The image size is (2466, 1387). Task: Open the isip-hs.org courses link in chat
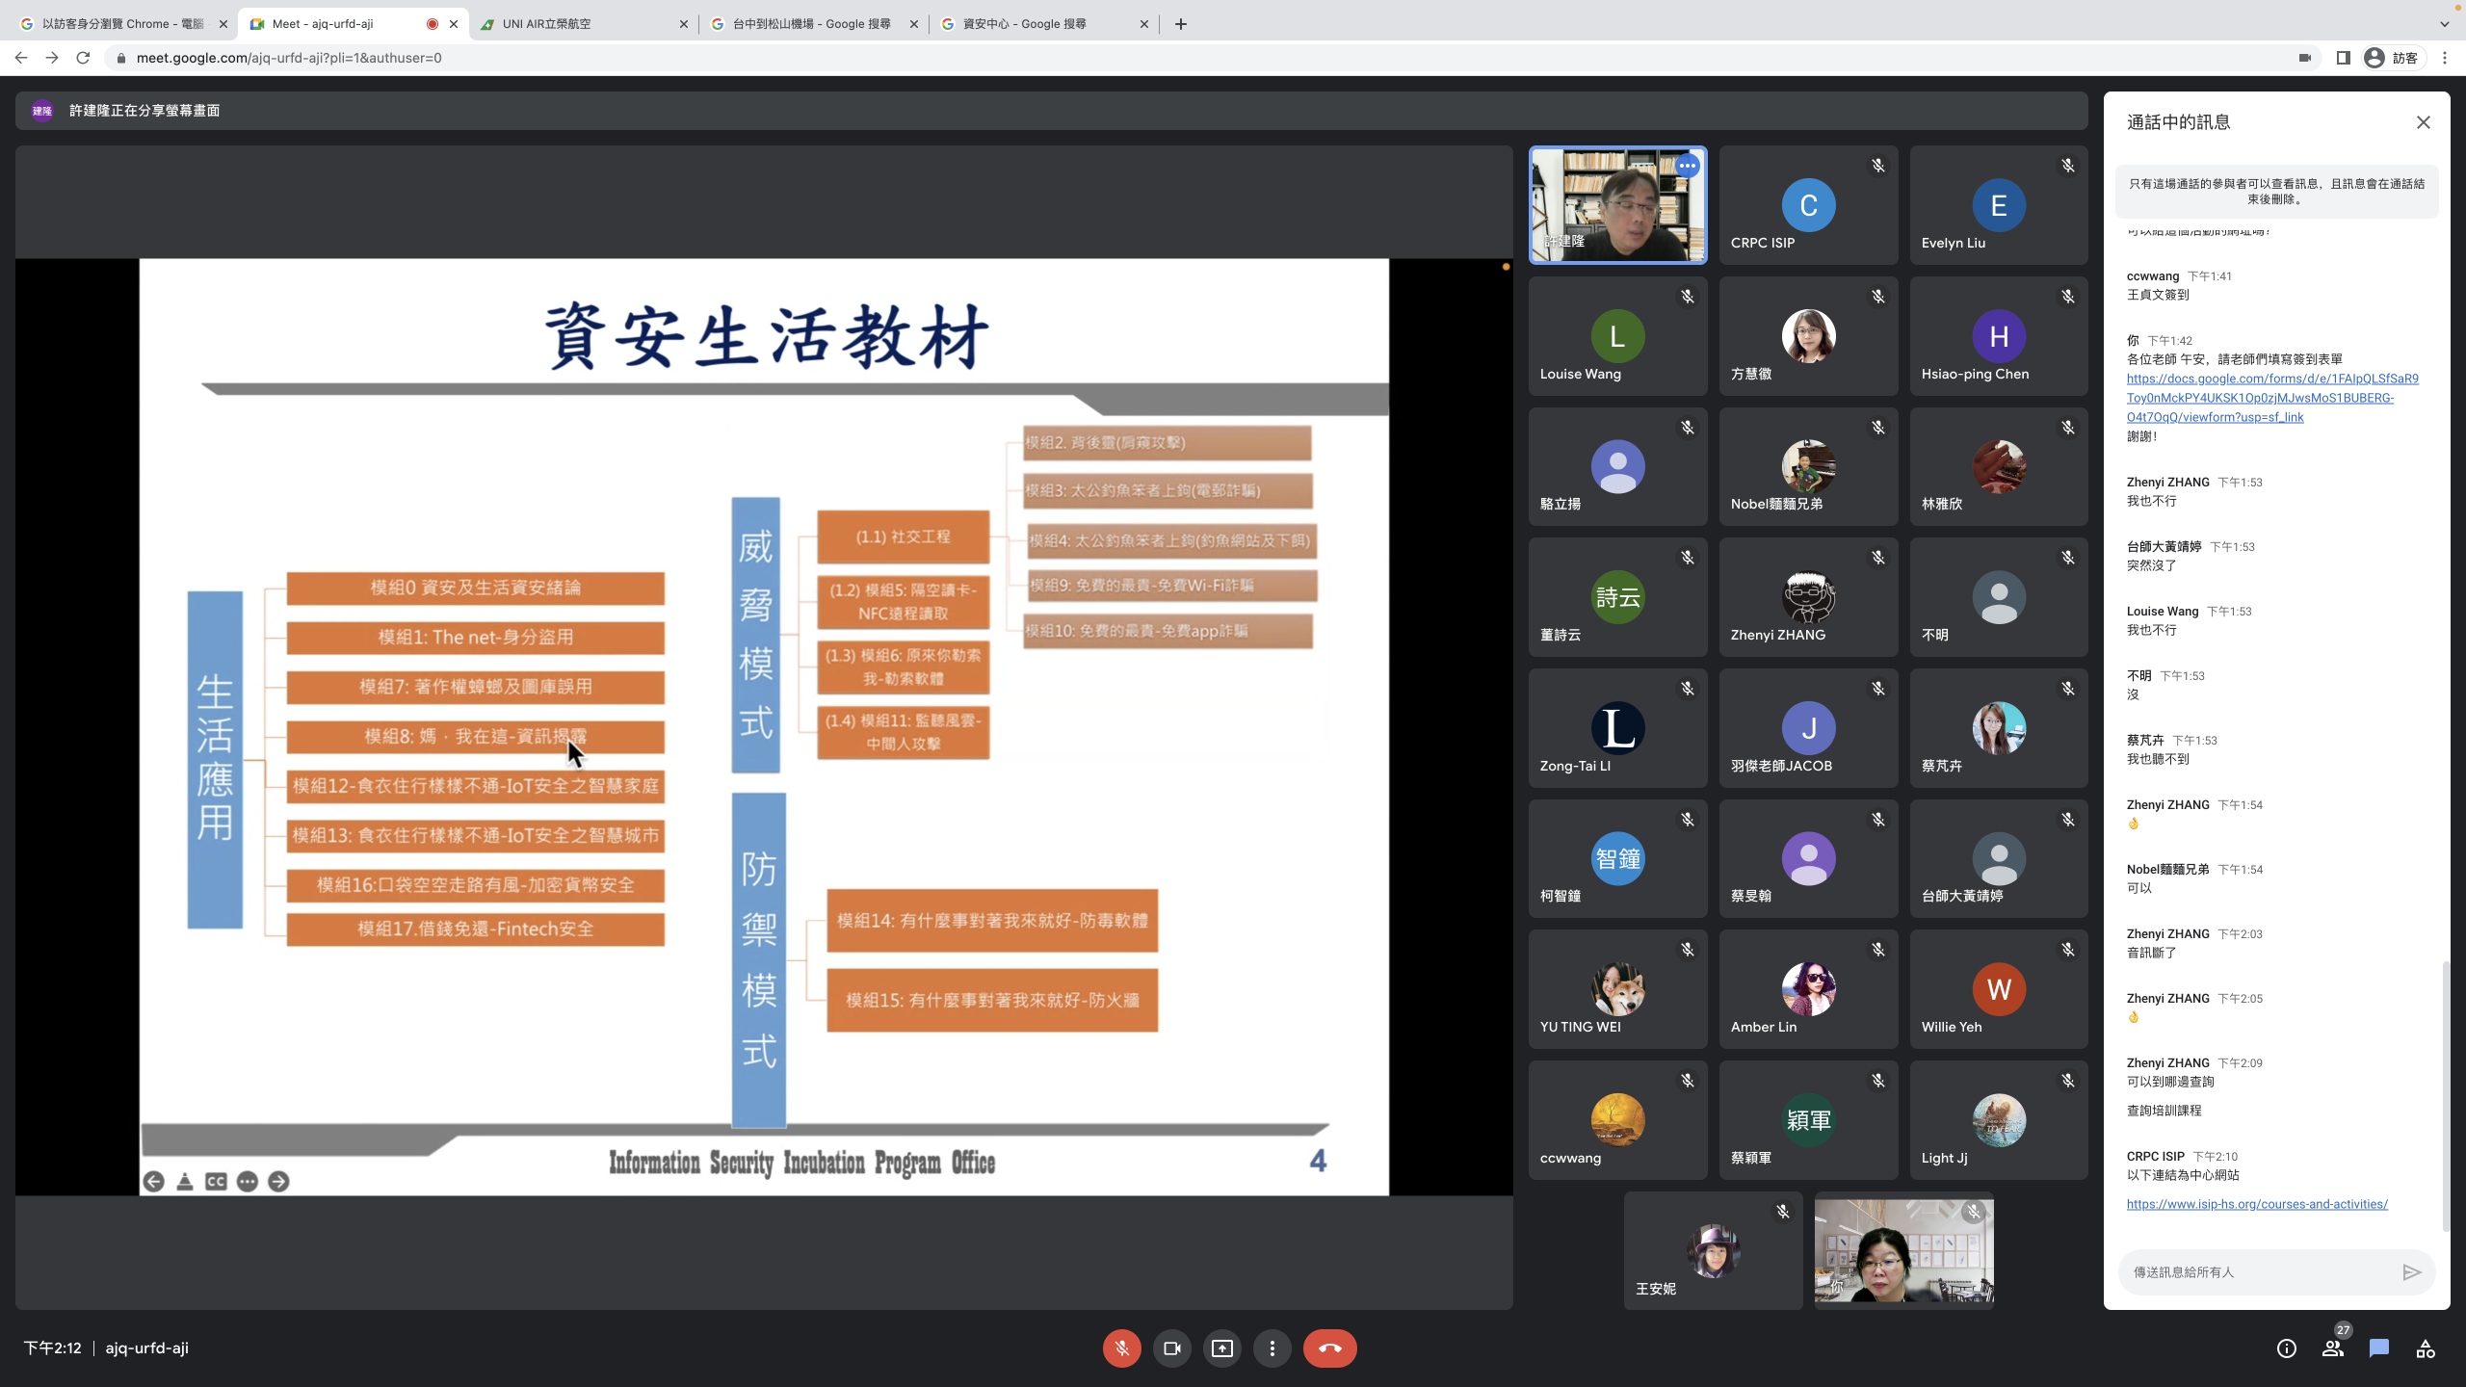coord(2256,1204)
